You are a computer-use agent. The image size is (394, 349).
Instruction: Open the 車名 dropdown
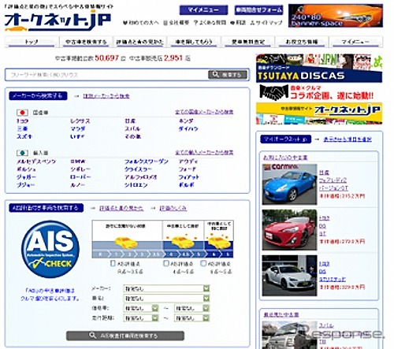(x=166, y=299)
